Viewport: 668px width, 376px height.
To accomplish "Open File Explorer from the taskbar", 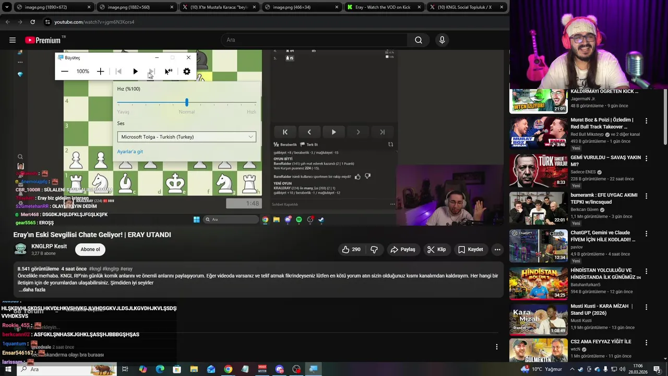I will click(194, 369).
